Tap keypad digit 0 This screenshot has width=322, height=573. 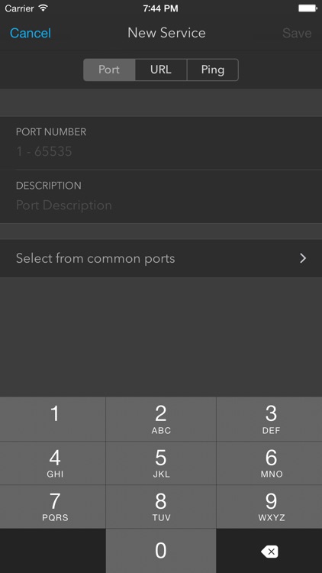coord(161,551)
